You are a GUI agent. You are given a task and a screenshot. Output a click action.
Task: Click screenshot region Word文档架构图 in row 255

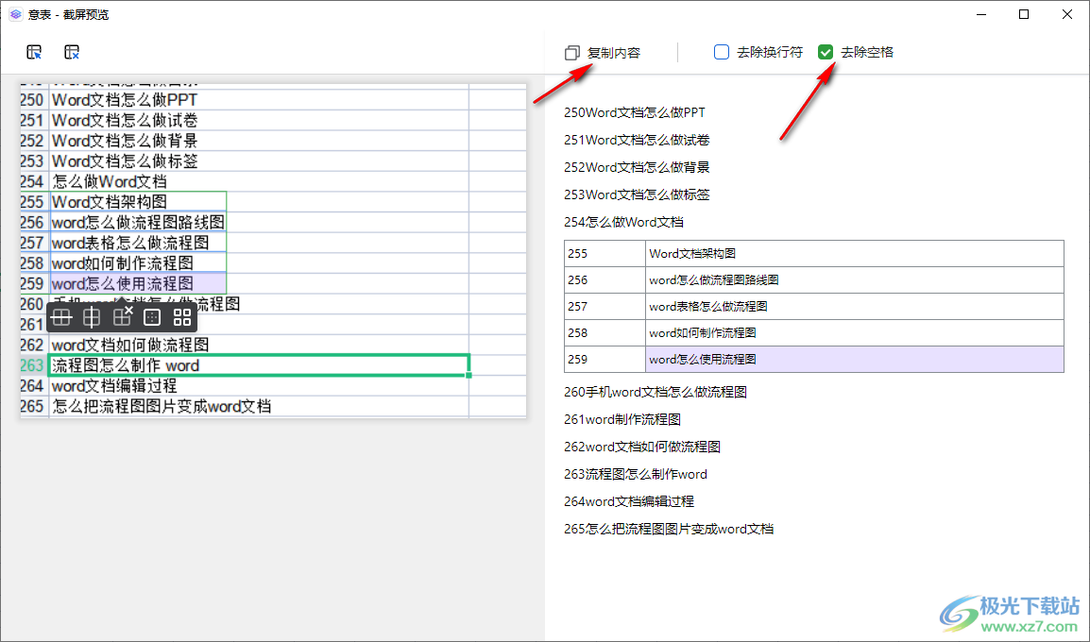click(x=138, y=201)
